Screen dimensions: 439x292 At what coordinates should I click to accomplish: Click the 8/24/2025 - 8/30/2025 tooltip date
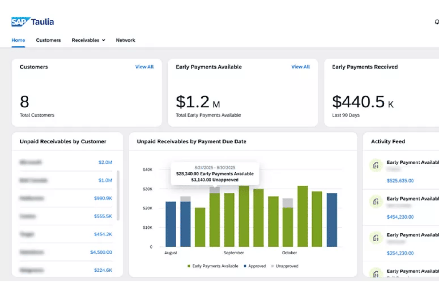pos(215,167)
